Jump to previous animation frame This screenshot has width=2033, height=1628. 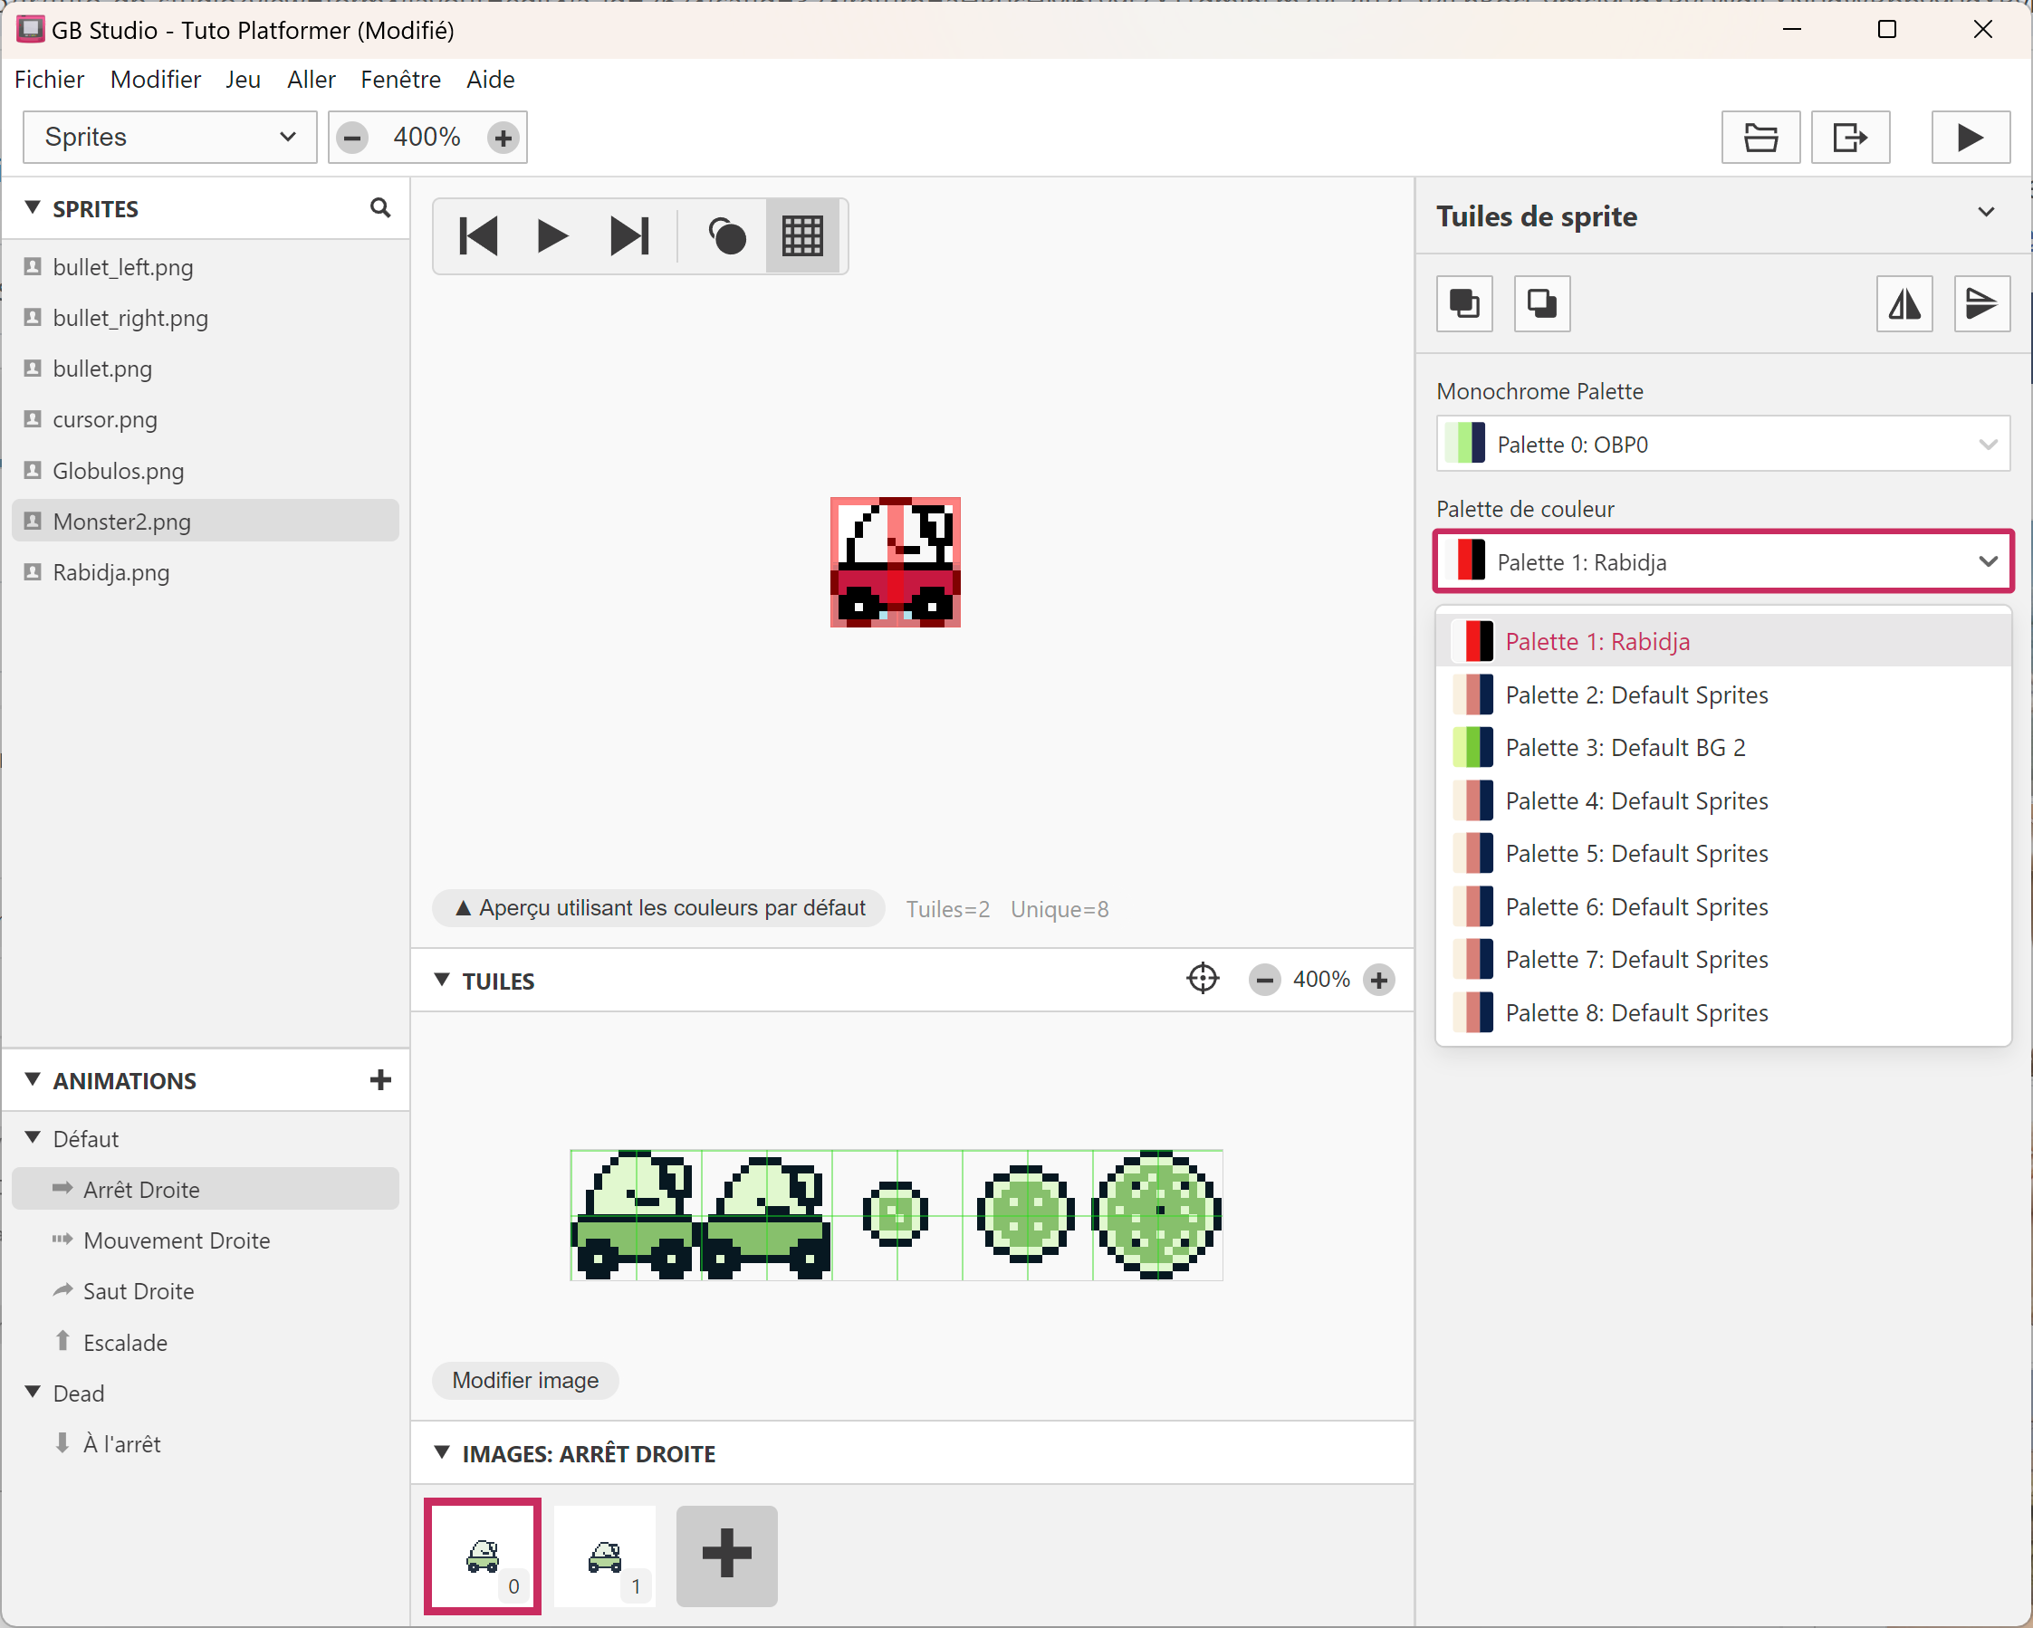point(478,235)
